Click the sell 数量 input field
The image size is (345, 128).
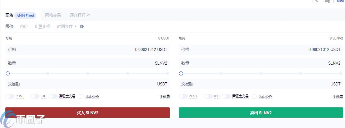click(261, 63)
